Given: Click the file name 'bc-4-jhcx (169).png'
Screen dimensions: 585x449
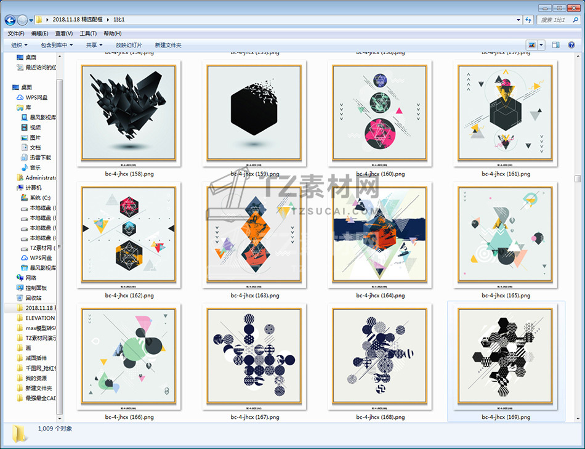Looking at the screenshot, I should (506, 417).
